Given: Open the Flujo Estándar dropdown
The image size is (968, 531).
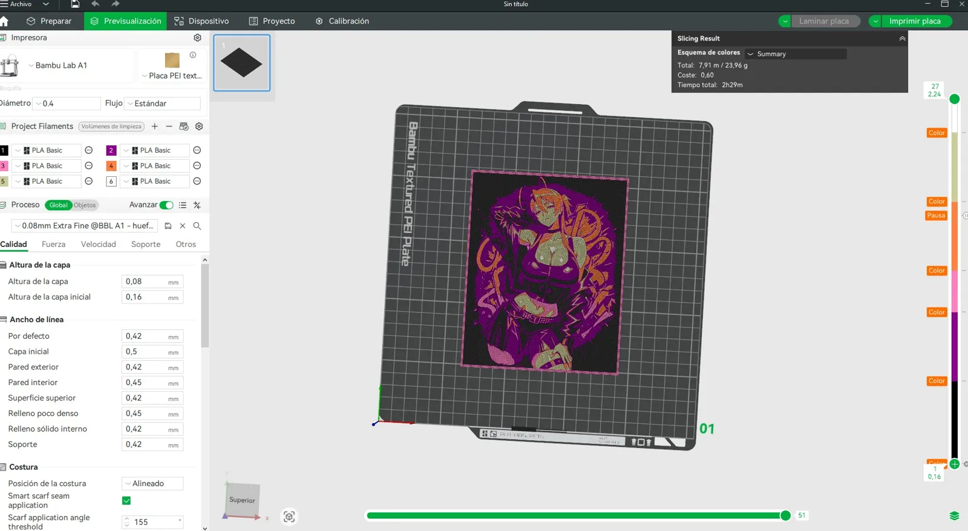Looking at the screenshot, I should (x=162, y=104).
